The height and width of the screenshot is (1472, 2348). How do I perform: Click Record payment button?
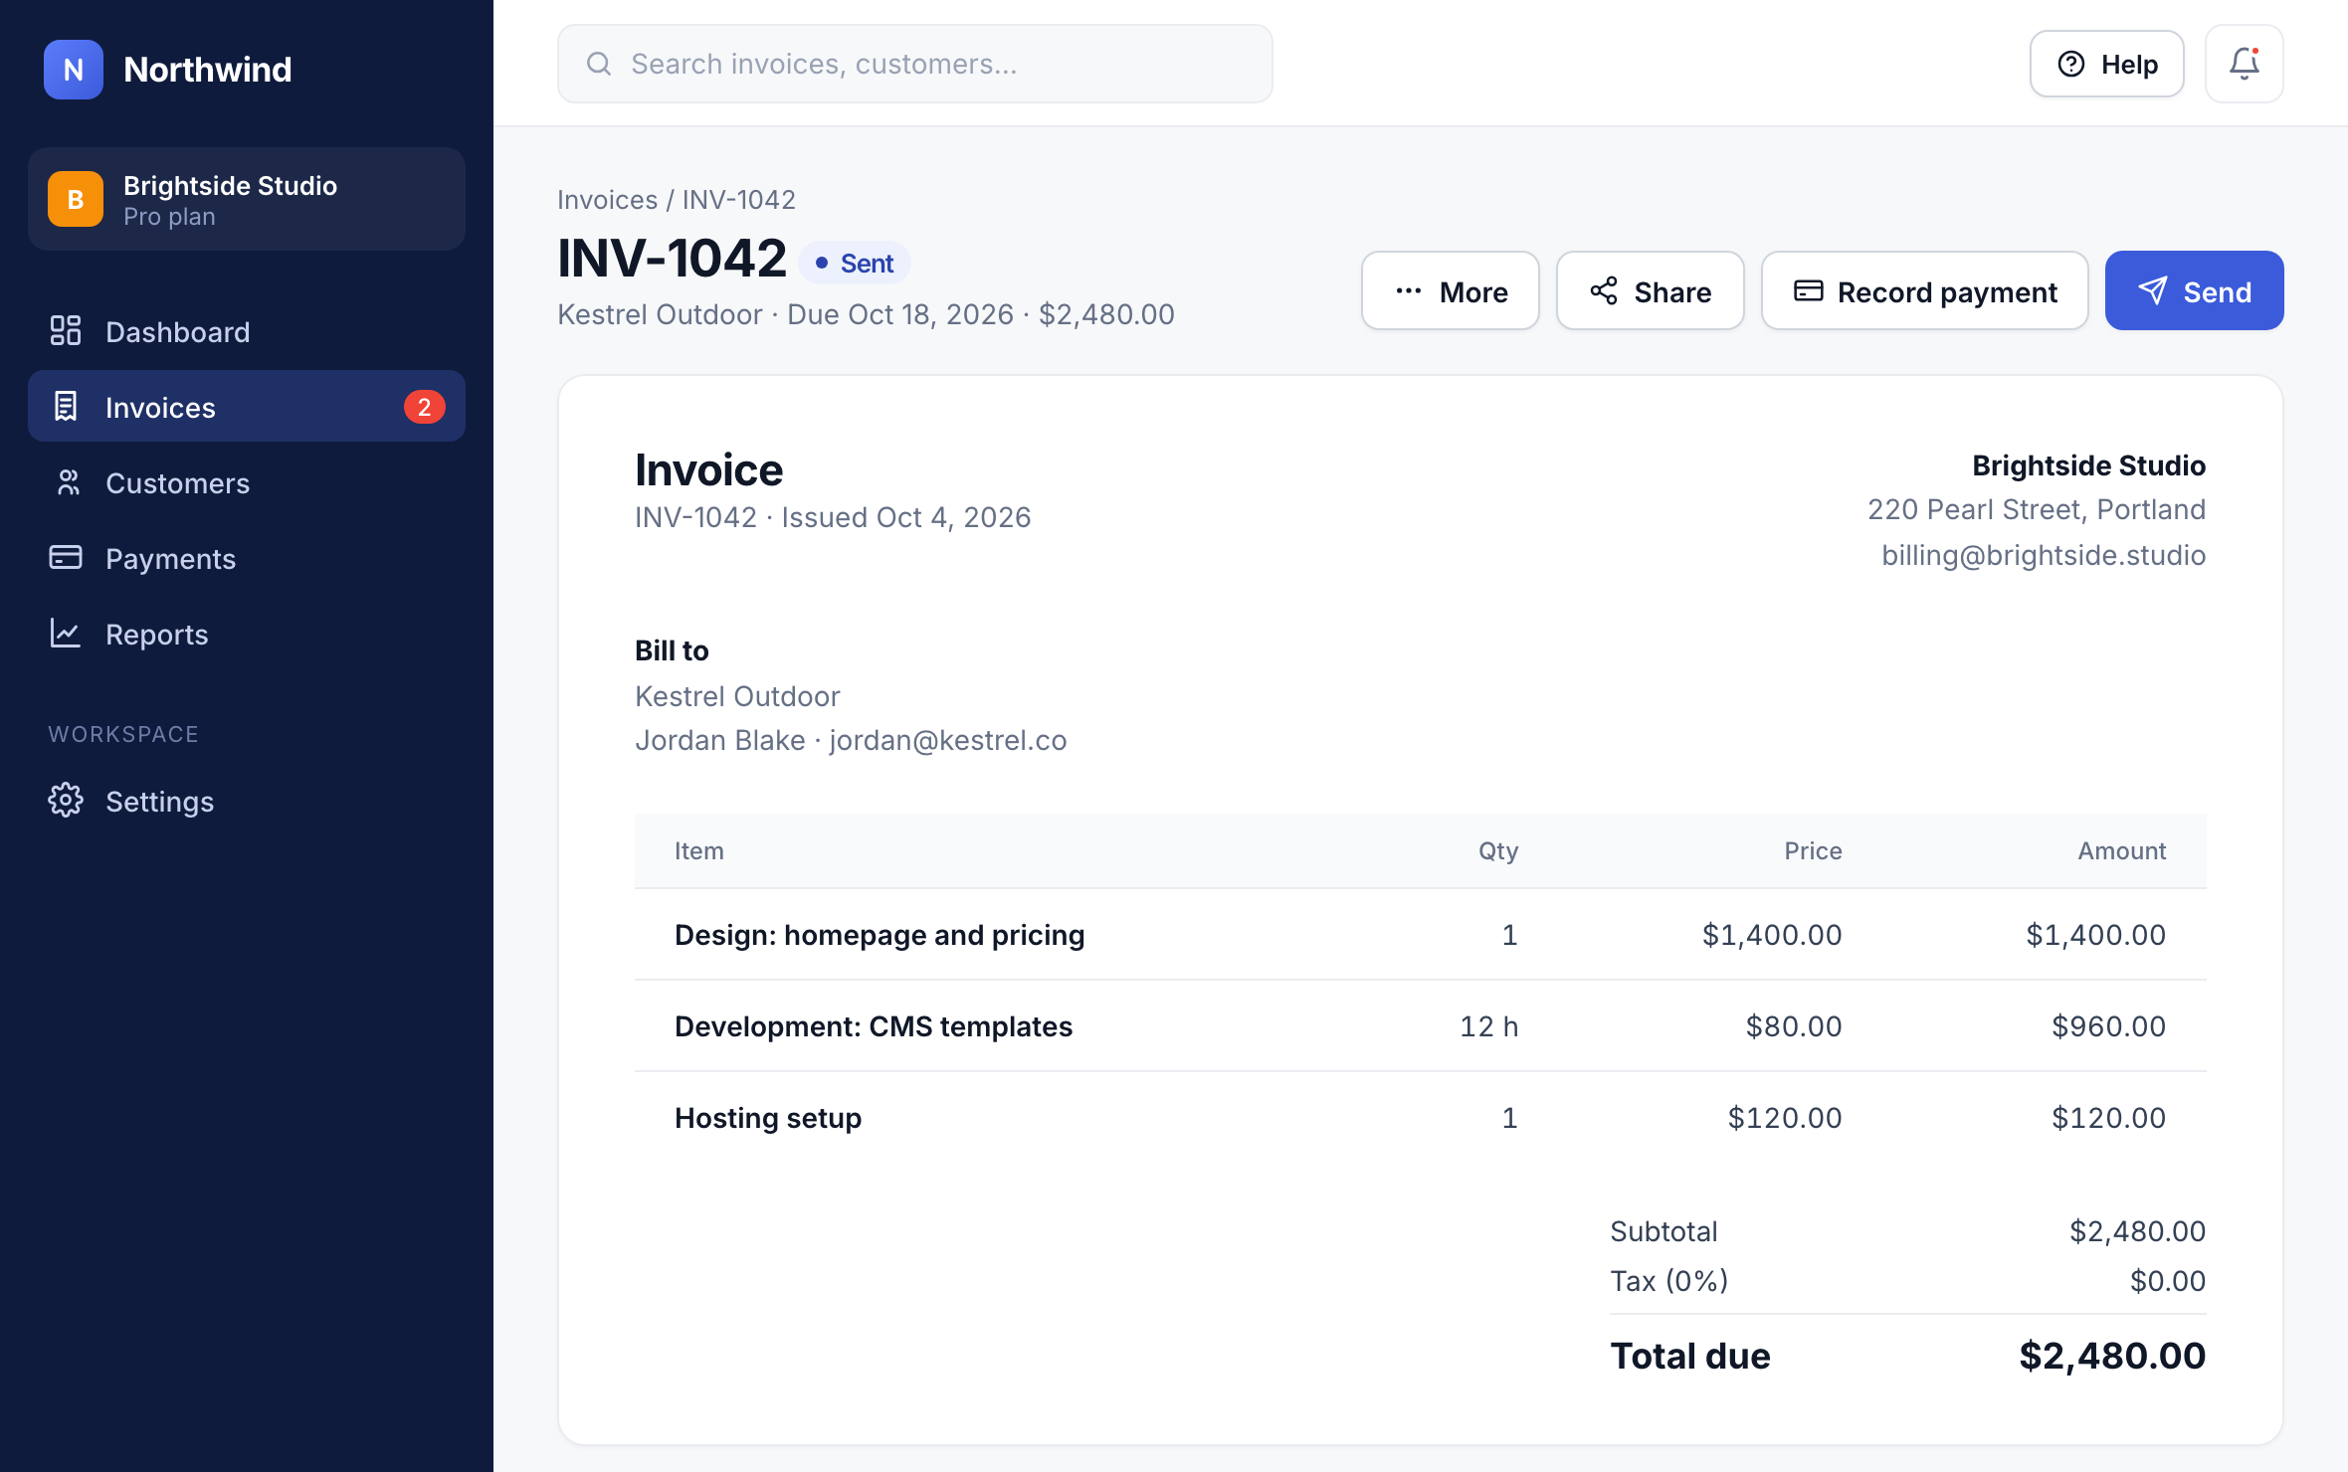coord(1925,291)
